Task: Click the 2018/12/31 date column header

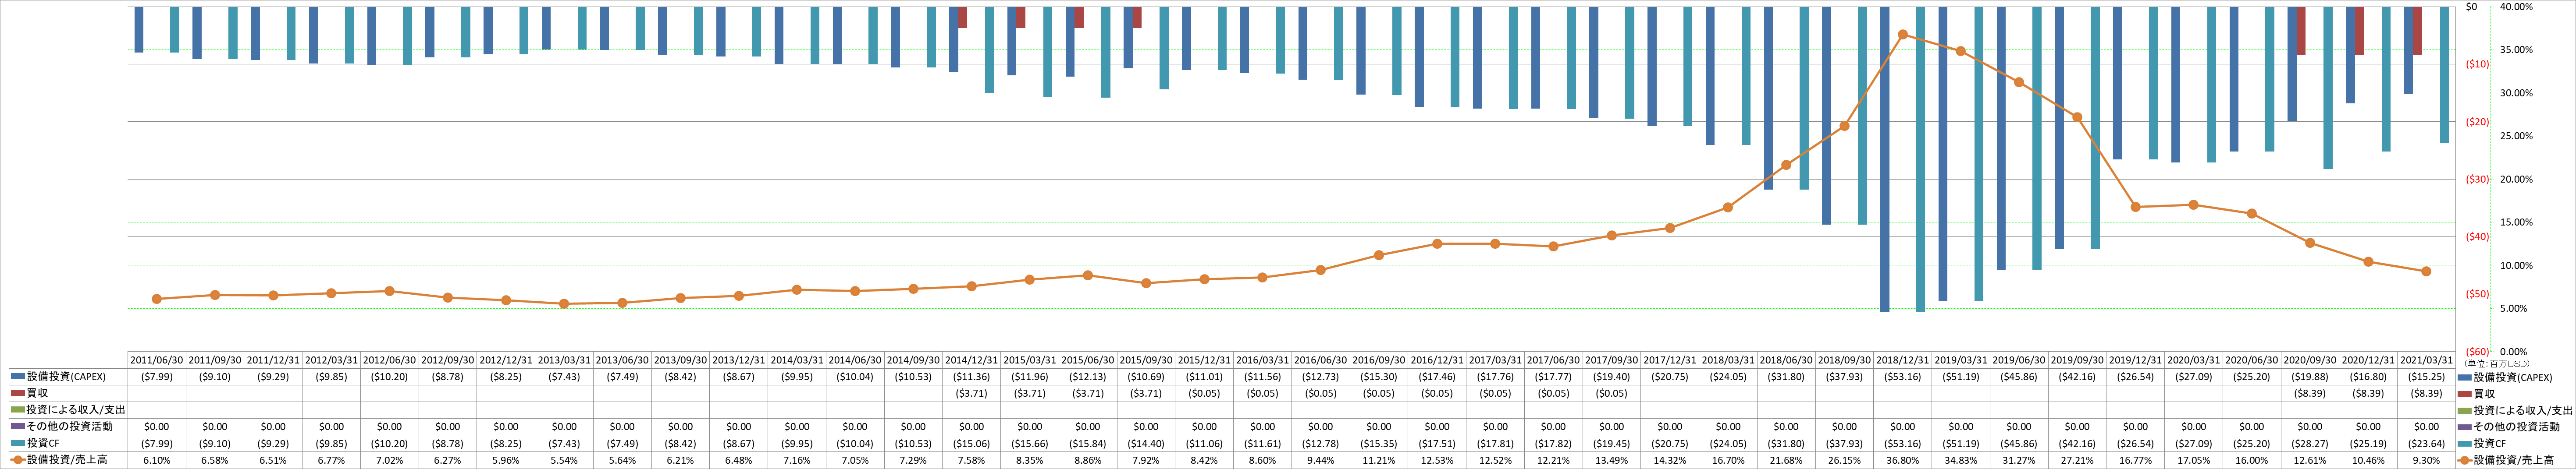Action: pyautogui.click(x=1902, y=360)
